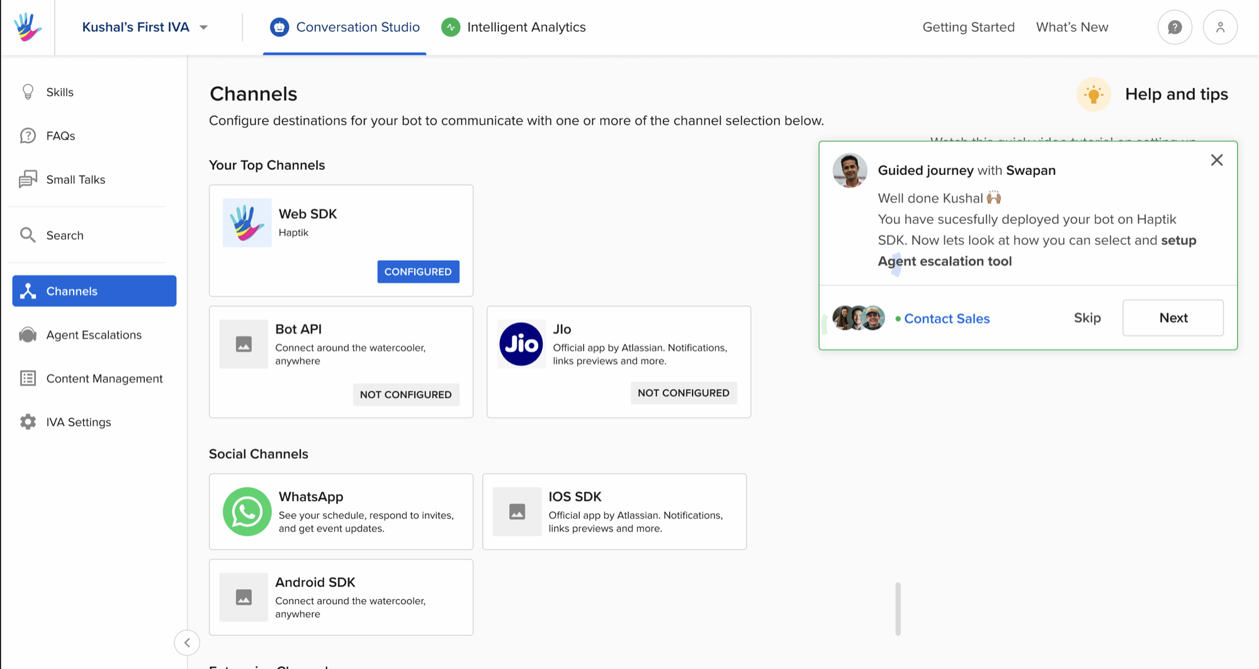This screenshot has width=1259, height=669.
Task: Open the WhatsApp channel card icon
Action: (x=247, y=512)
